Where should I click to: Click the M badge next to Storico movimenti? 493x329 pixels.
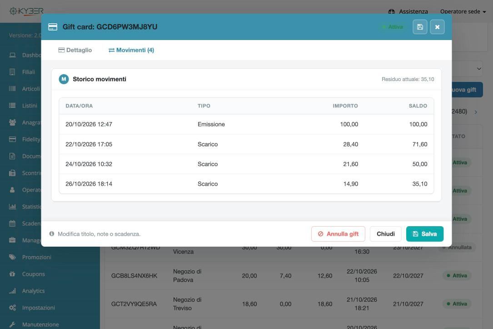click(x=64, y=79)
